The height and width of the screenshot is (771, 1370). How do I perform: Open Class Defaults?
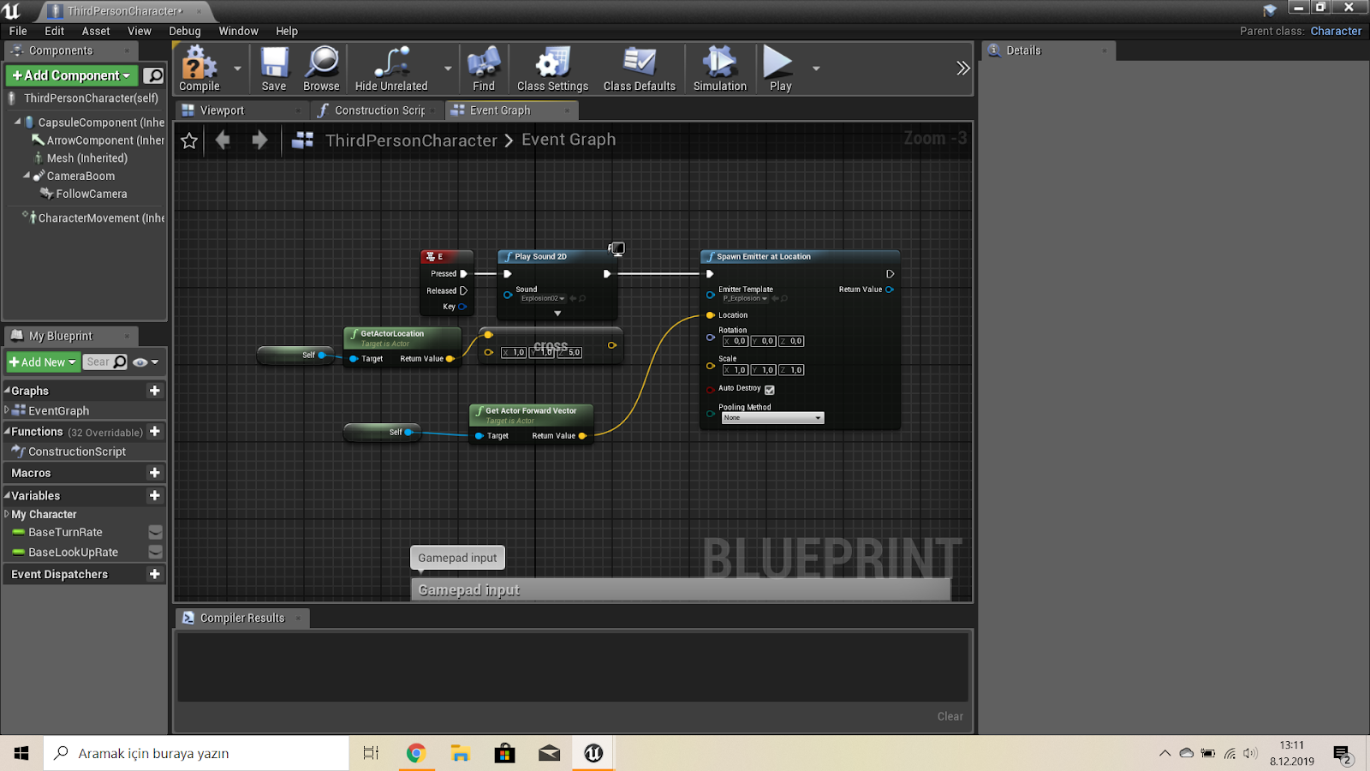[640, 69]
